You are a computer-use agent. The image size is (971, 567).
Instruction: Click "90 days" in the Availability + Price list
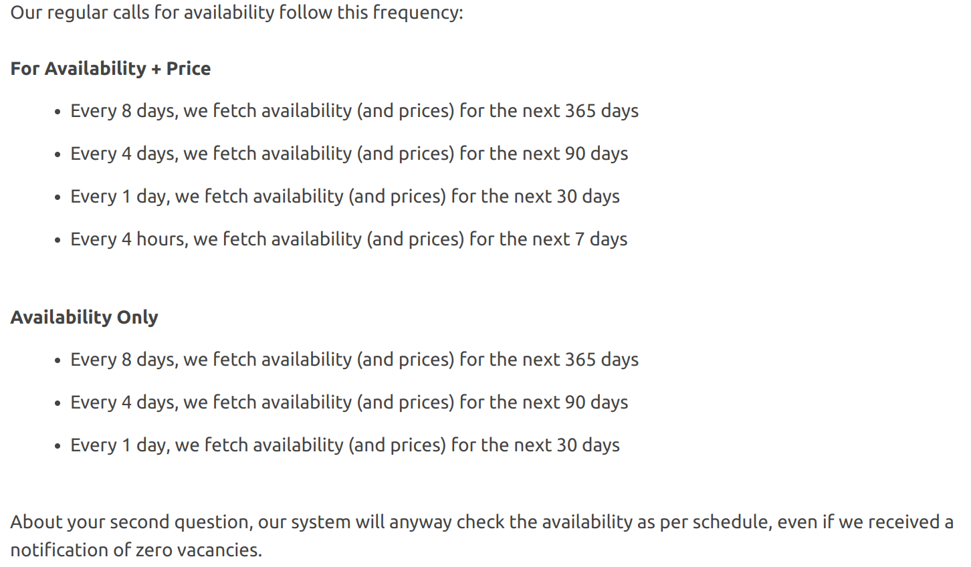pos(596,154)
